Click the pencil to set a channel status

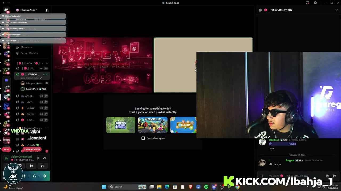tap(41, 78)
